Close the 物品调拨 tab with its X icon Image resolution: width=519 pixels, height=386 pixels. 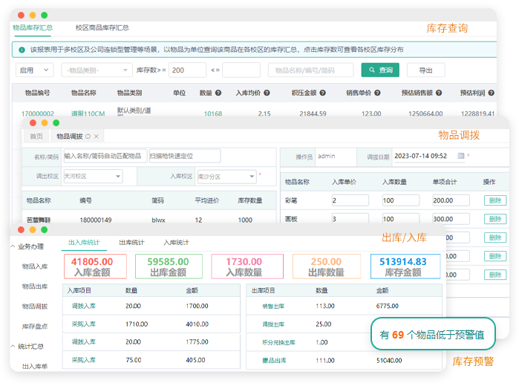(97, 137)
